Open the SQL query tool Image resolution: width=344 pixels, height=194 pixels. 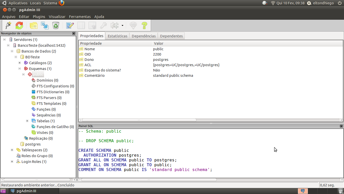pyautogui.click(x=70, y=25)
